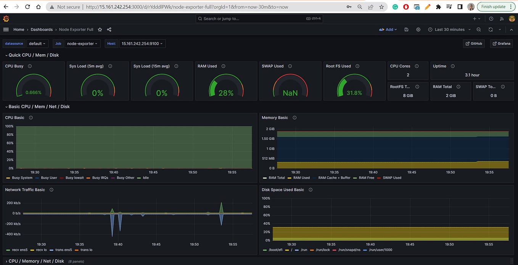Save the dashboard with the disk icon
Viewport: 518px width, 265px height.
[x=406, y=29]
